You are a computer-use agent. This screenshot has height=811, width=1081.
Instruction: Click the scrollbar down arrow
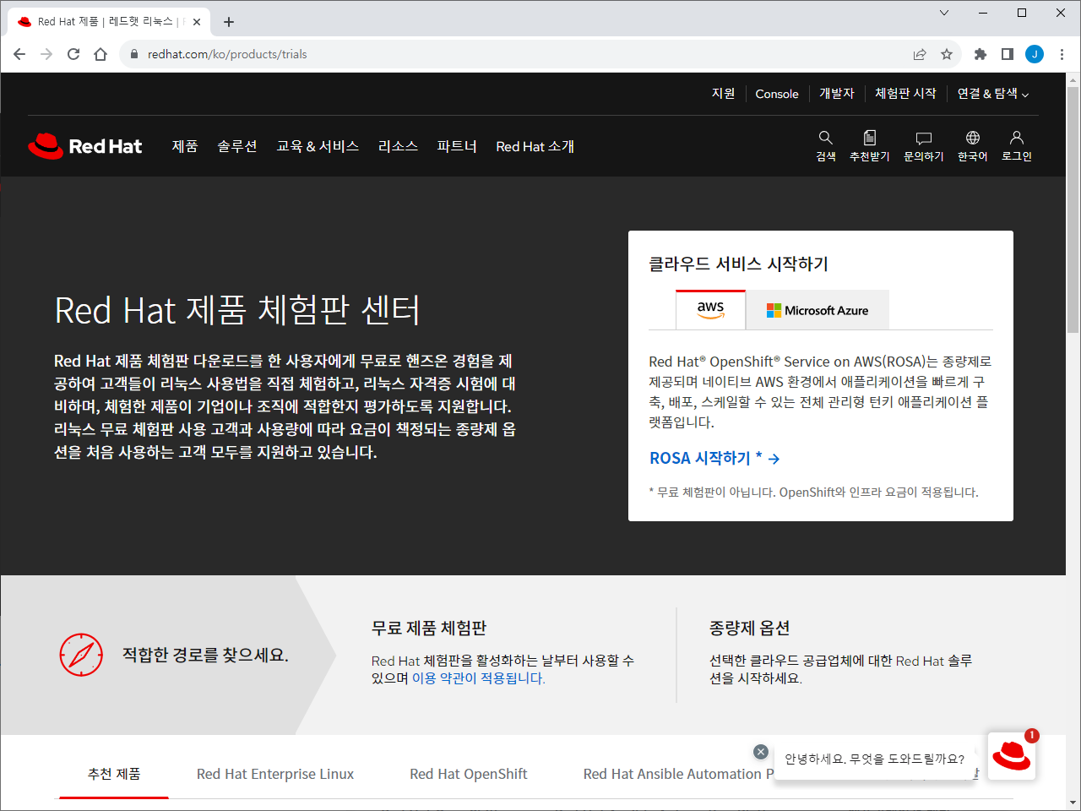[1073, 803]
